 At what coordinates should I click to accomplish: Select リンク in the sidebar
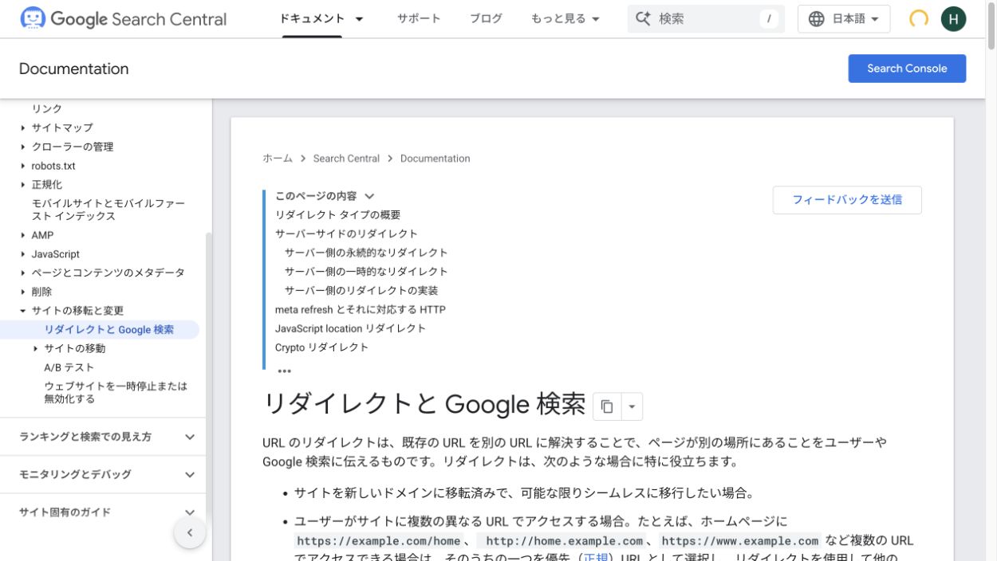(47, 108)
